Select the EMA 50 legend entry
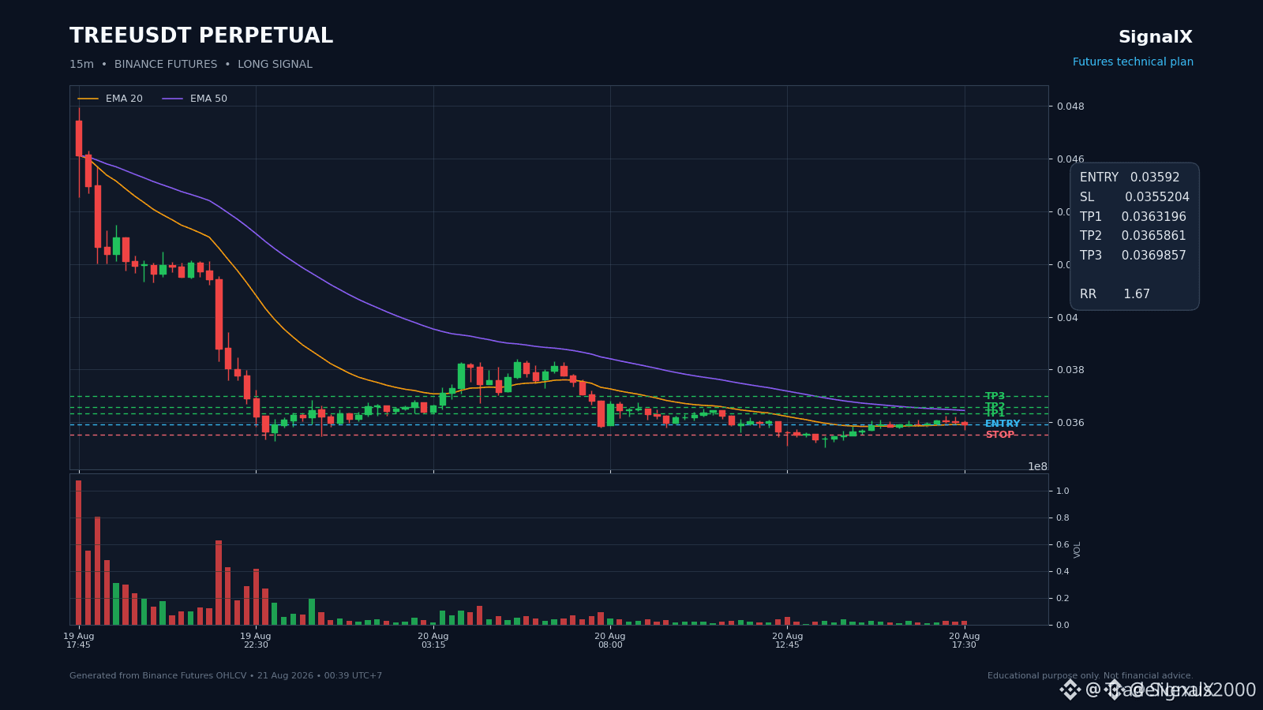 tap(195, 99)
